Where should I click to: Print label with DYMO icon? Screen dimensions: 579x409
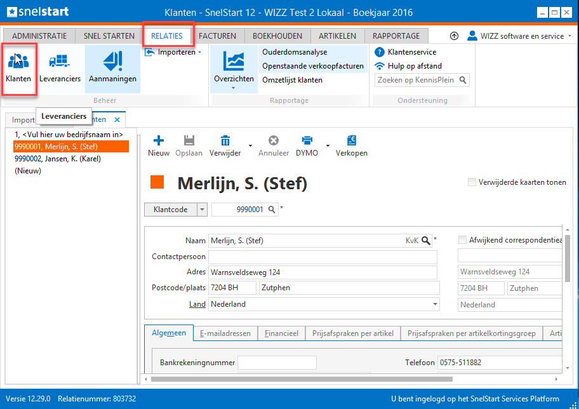pyautogui.click(x=307, y=142)
